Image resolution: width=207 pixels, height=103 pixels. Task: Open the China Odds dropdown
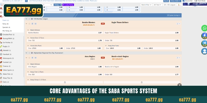click(x=175, y=1)
